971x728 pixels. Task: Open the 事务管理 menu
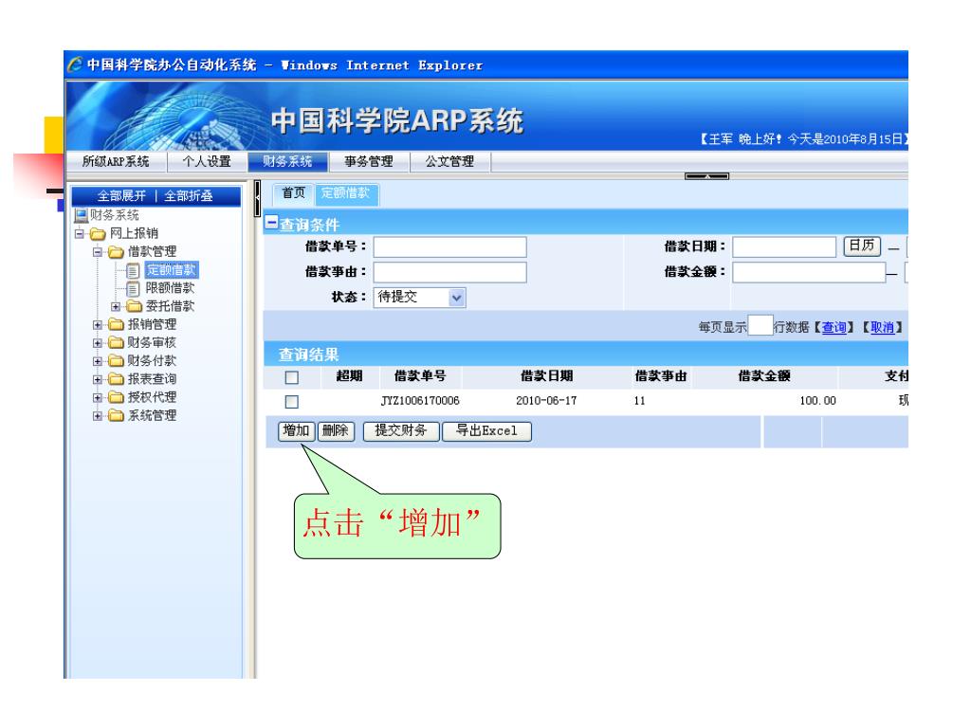pyautogui.click(x=369, y=161)
